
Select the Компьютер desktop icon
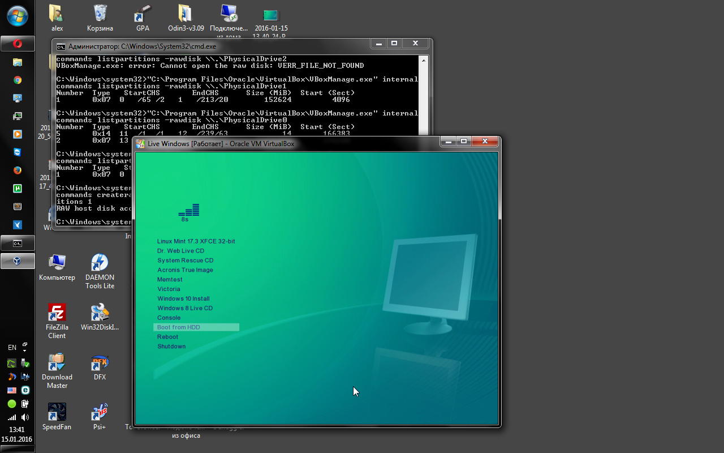click(57, 267)
